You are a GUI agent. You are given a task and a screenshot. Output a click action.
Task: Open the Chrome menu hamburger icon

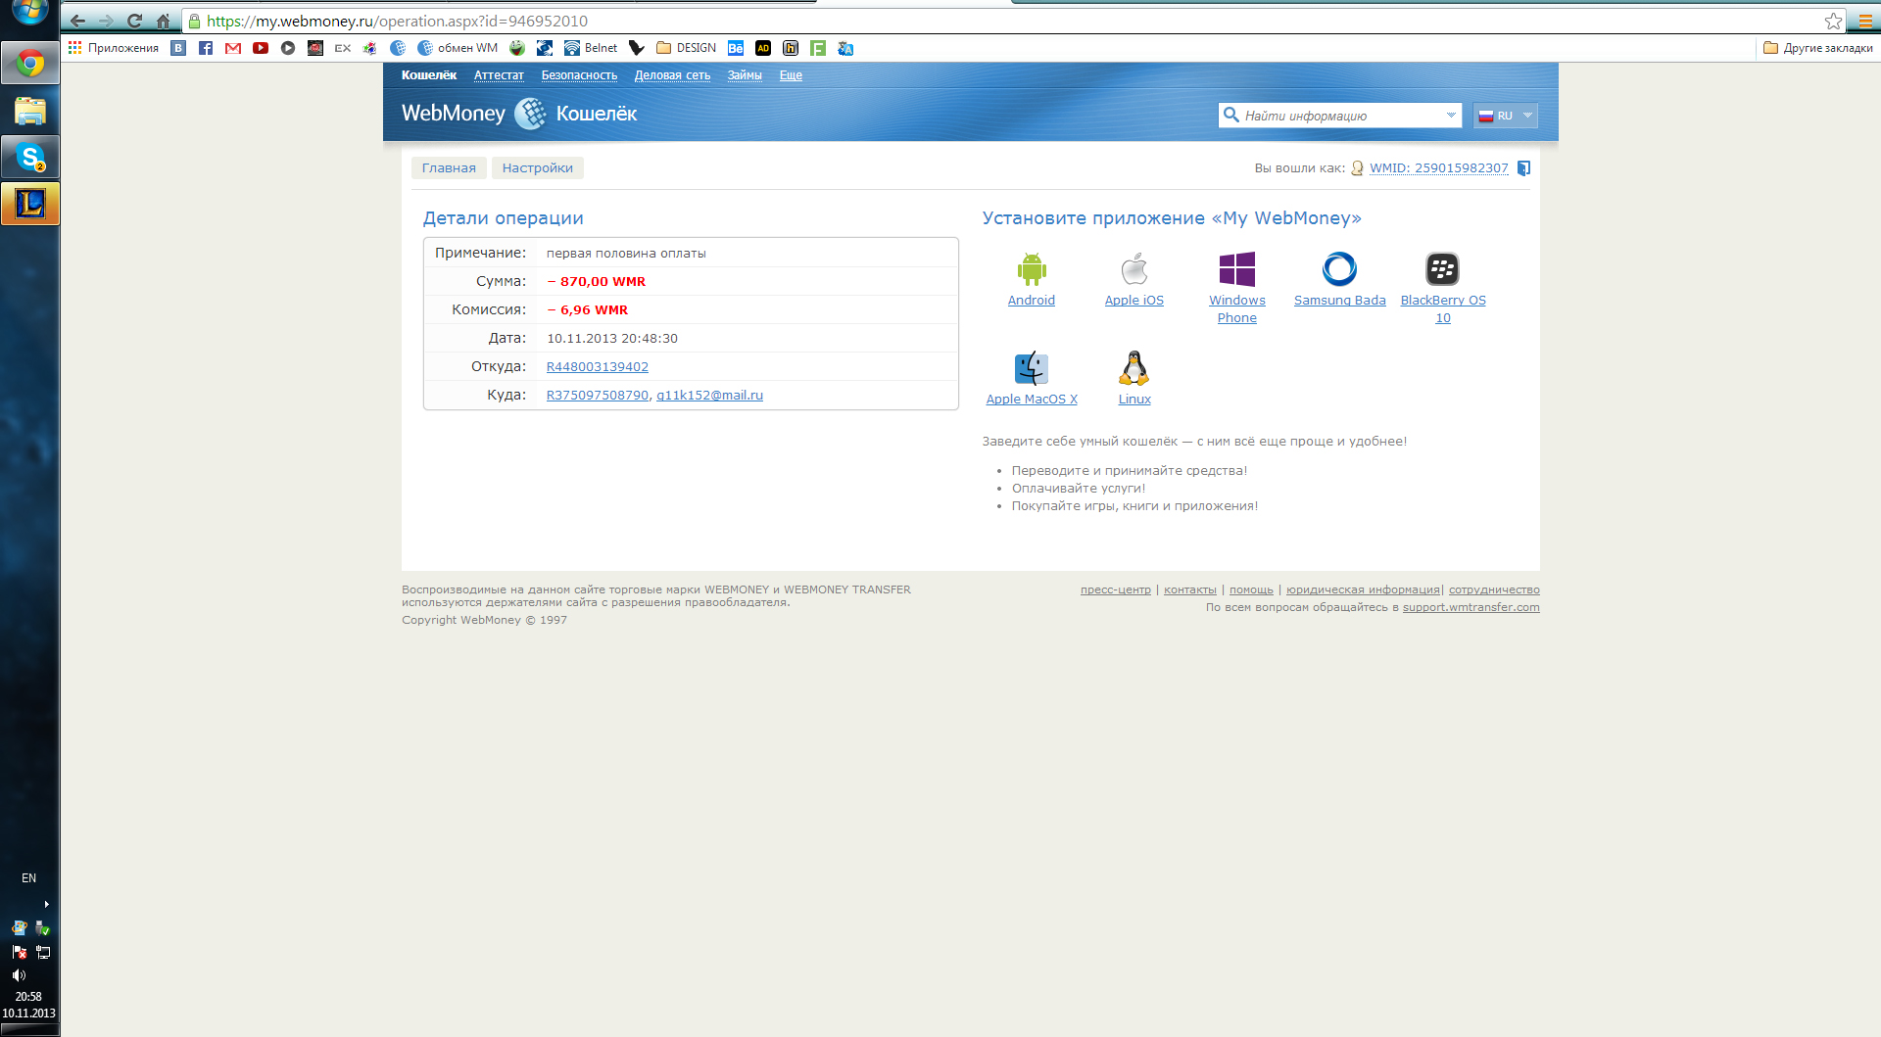tap(1865, 21)
